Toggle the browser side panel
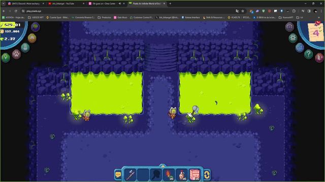 click(309, 11)
